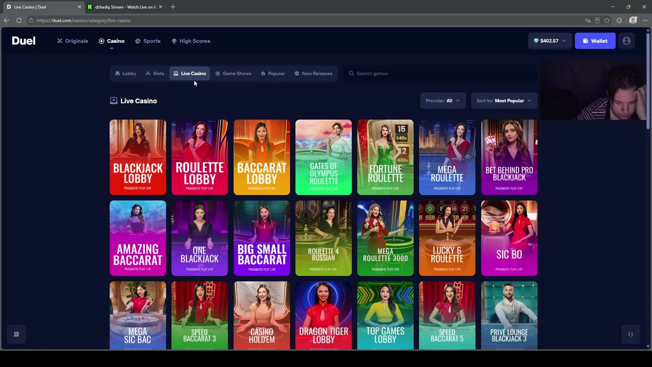Screen dimensions: 652x367
Task: Close the dzhadiq Stream browser tab
Action: click(x=160, y=7)
